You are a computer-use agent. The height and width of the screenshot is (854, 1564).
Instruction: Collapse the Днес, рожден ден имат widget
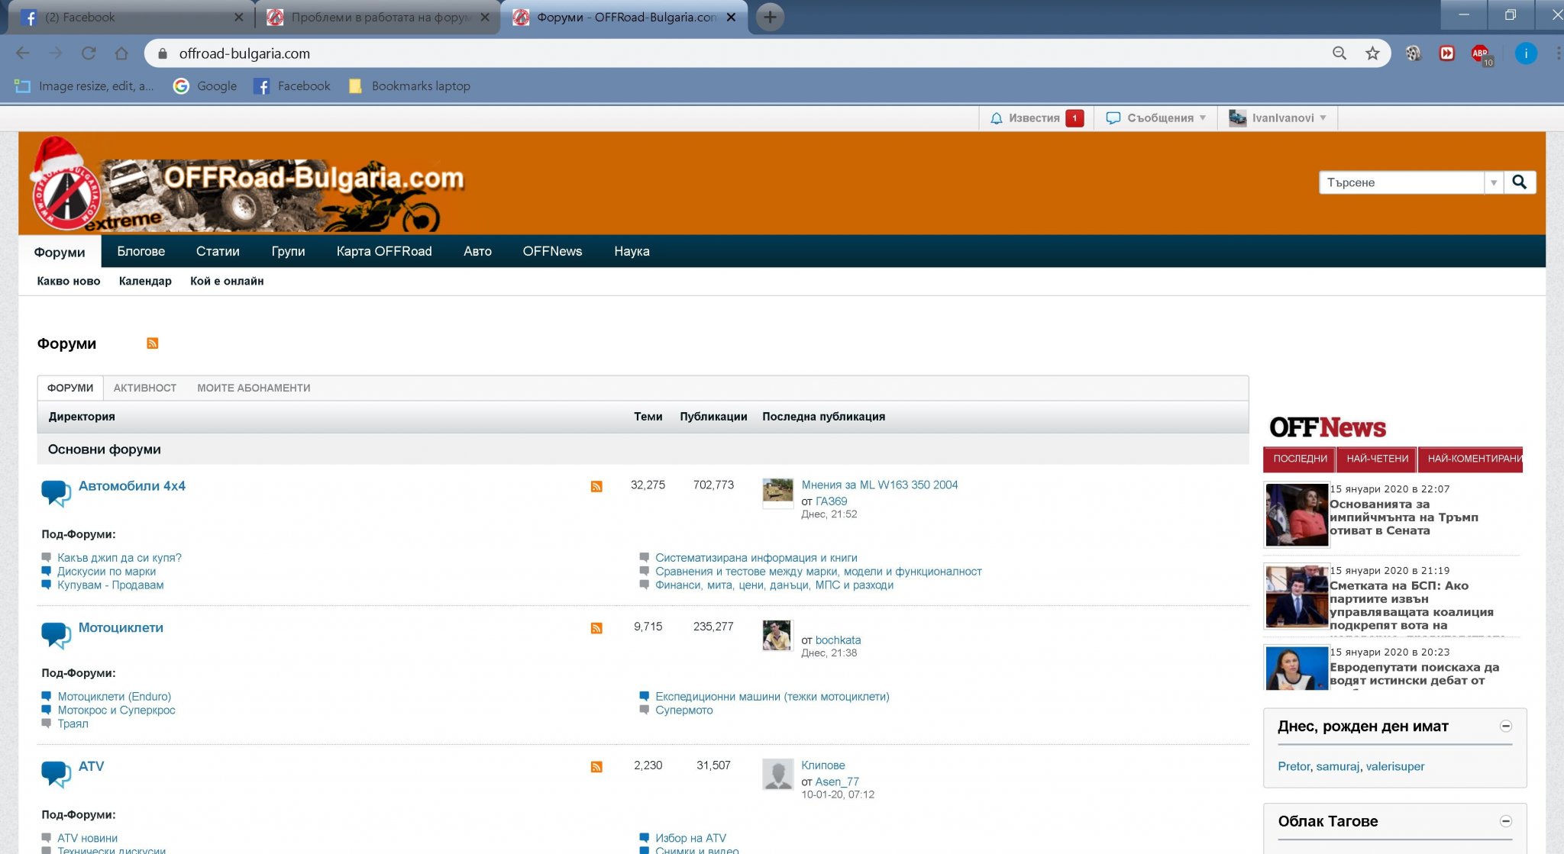click(x=1505, y=726)
